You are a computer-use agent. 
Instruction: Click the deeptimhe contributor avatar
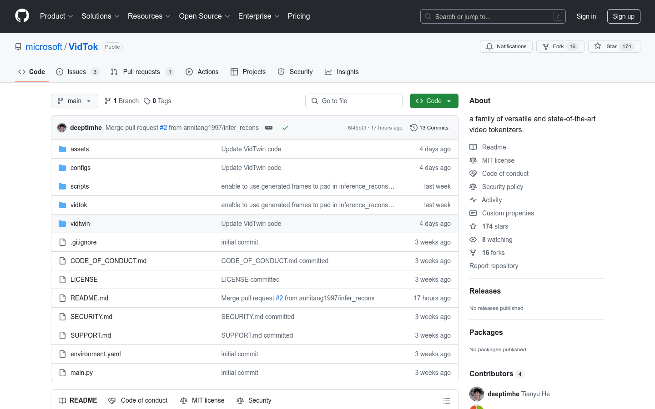(477, 394)
